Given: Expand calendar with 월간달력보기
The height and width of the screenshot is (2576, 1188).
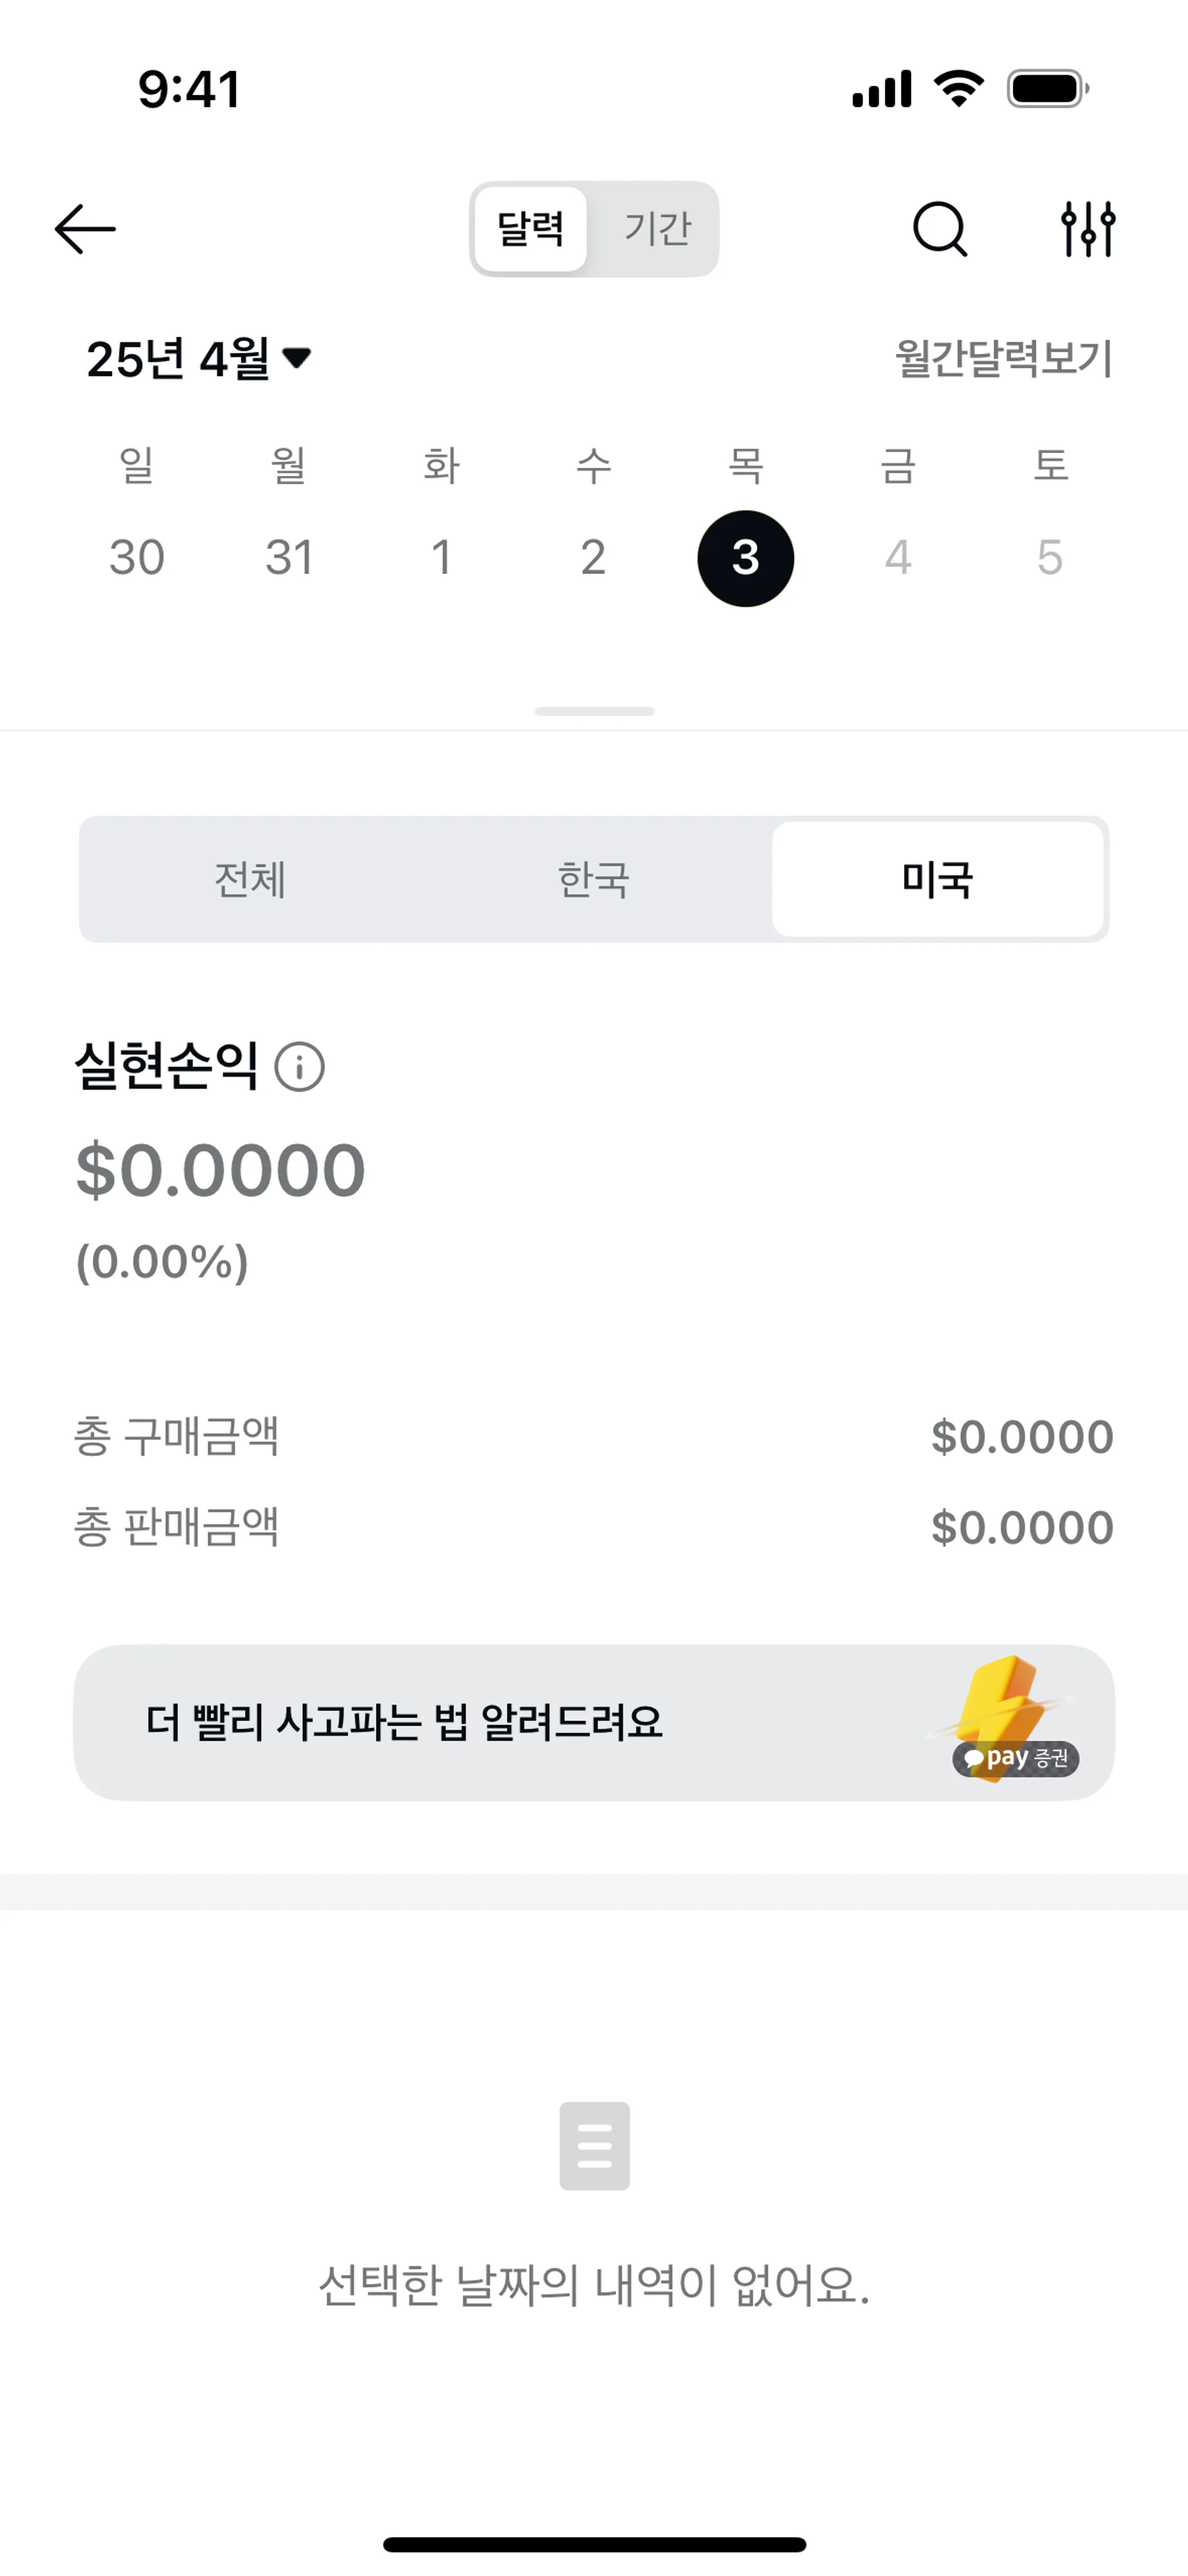Looking at the screenshot, I should (1003, 358).
